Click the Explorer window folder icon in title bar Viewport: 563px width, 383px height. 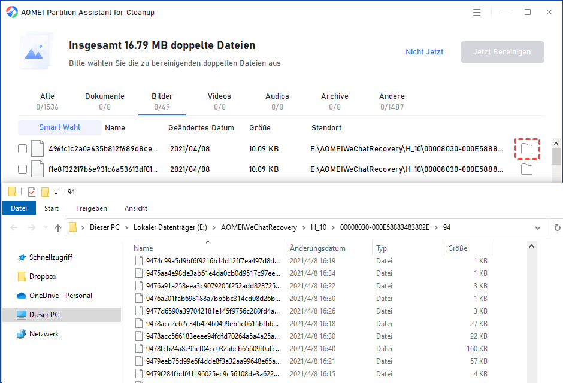[12, 192]
